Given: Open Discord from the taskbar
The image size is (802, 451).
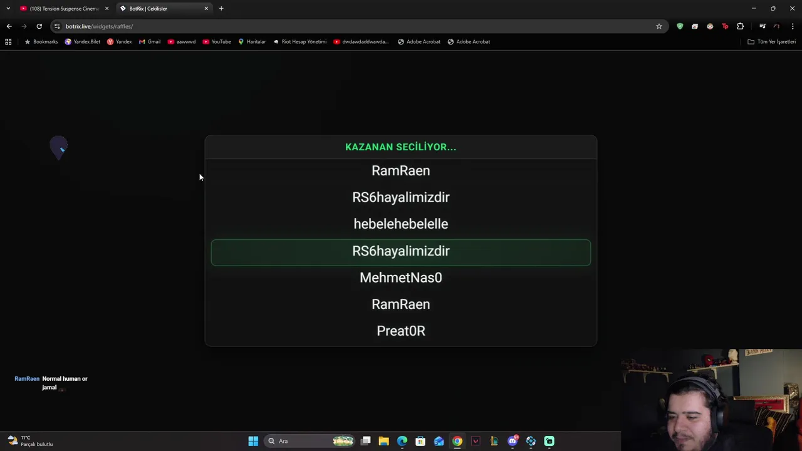Looking at the screenshot, I should click(513, 441).
